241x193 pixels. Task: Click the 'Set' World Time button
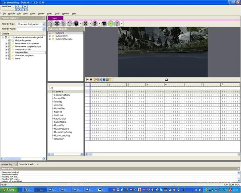coord(25,6)
